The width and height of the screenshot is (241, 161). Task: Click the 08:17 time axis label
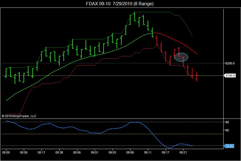41,152
